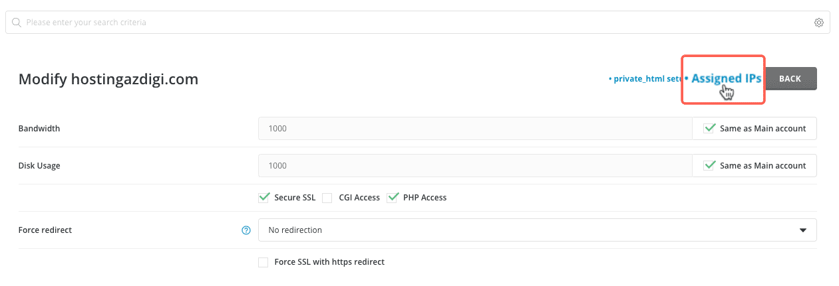Click the Force redirect help icon
This screenshot has width=839, height=286.
[x=246, y=230]
